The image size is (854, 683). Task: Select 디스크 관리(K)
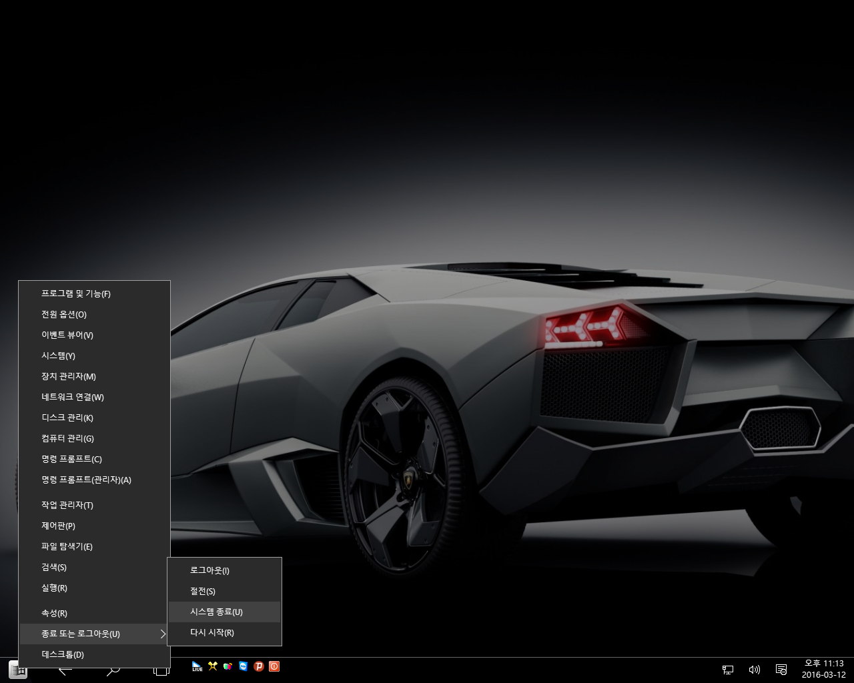pos(94,418)
